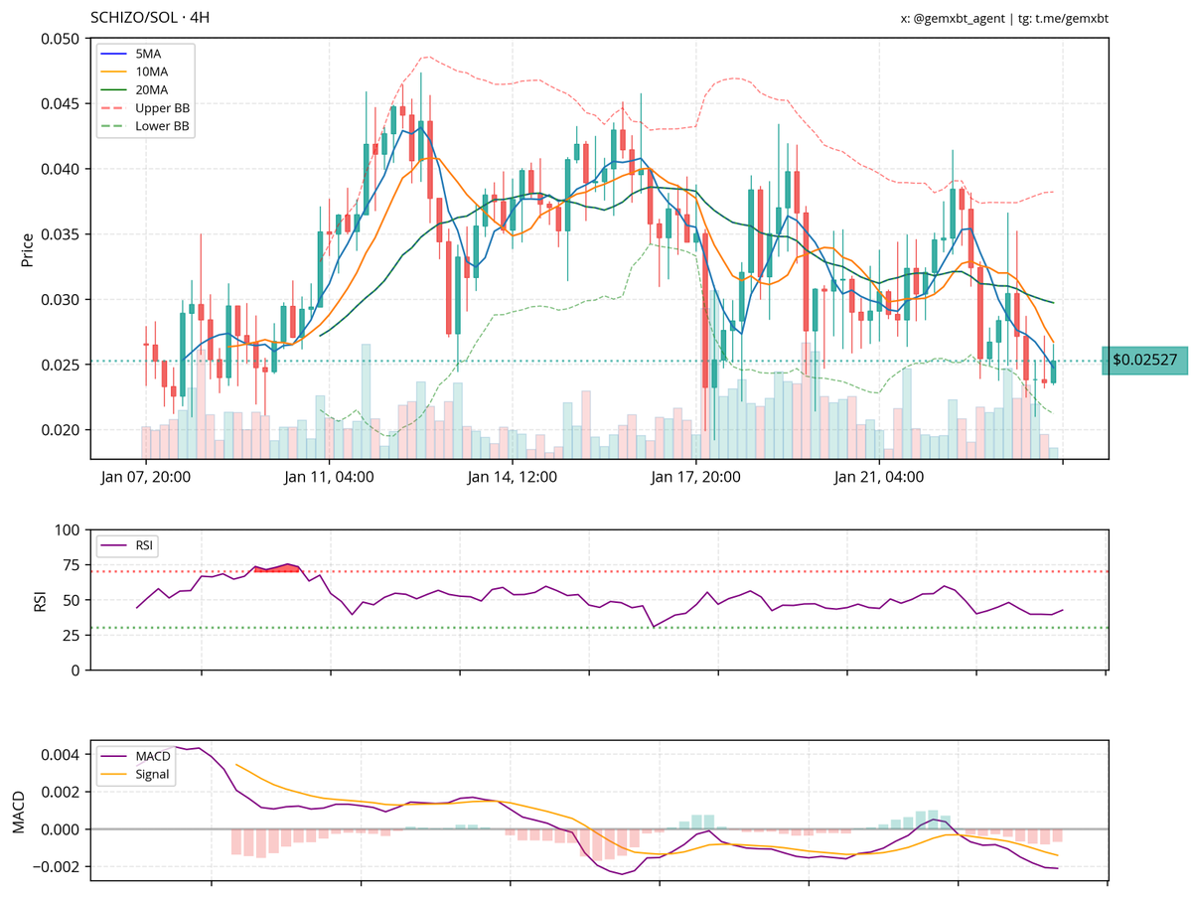Click the teal $0.02527 price tag
The width and height of the screenshot is (1192, 897).
1144,360
